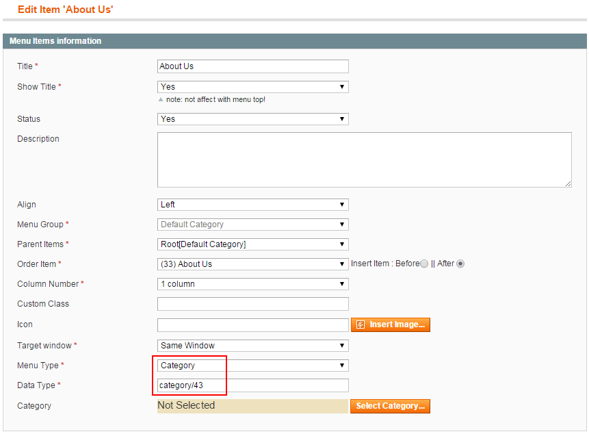The width and height of the screenshot is (589, 434).
Task: Open the Status dropdown
Action: click(253, 119)
